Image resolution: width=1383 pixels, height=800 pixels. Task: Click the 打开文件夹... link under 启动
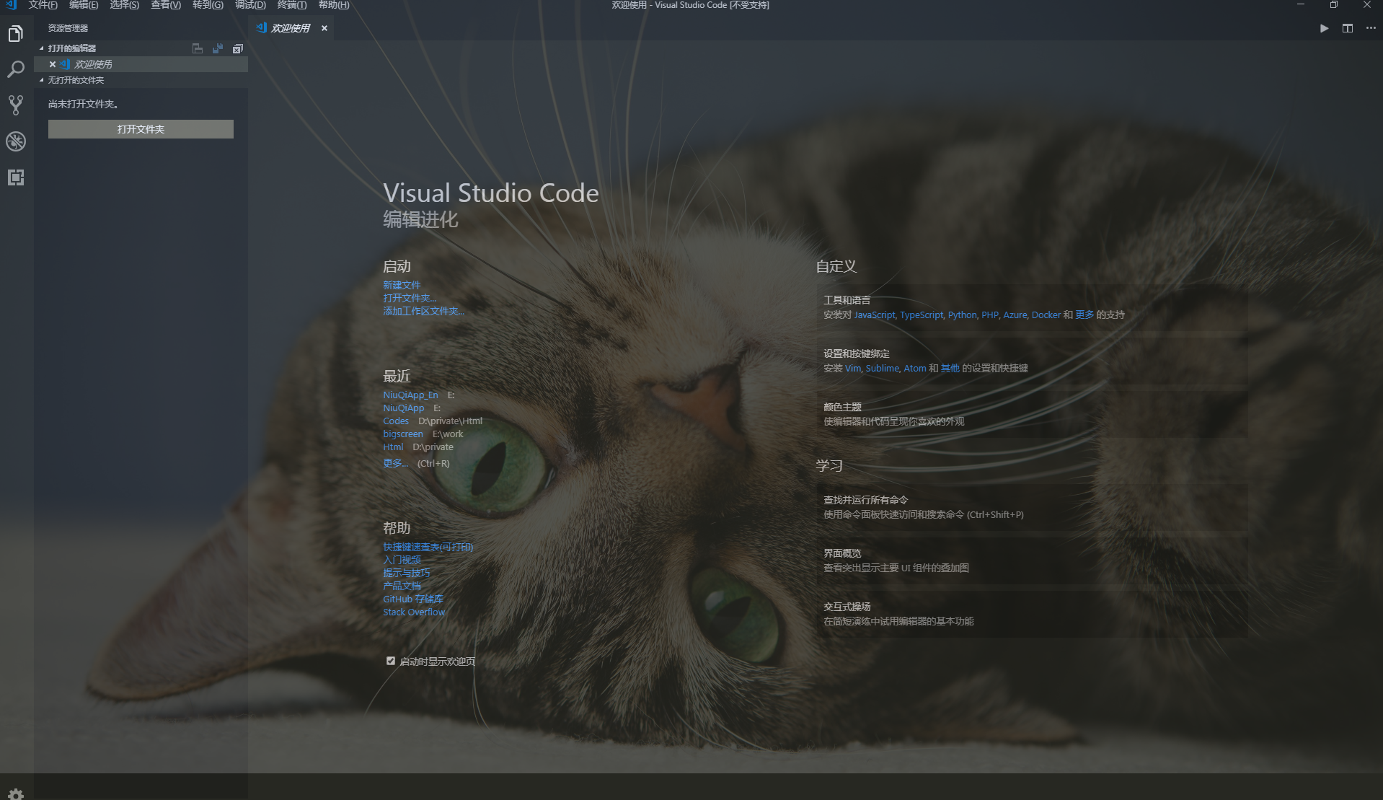click(410, 298)
